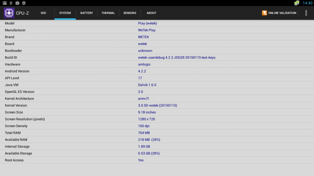Tap the network status icon
The image size is (314, 176).
pyautogui.click(x=297, y=3)
